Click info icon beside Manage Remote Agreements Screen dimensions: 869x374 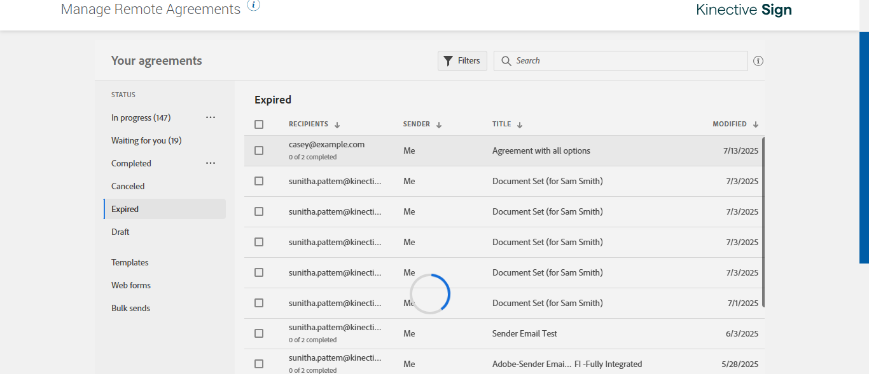pos(253,5)
